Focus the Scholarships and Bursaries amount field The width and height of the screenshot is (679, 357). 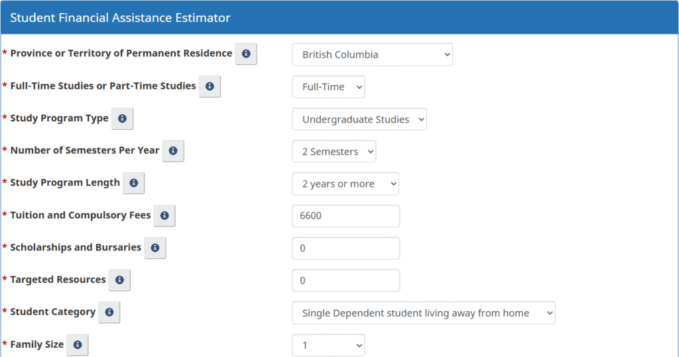coord(345,248)
